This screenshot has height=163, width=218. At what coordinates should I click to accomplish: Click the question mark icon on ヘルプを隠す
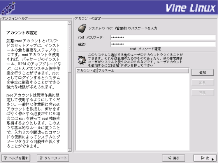coord(5,158)
